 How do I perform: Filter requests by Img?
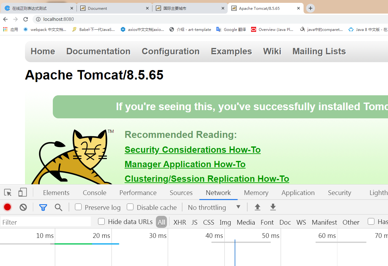point(225,222)
